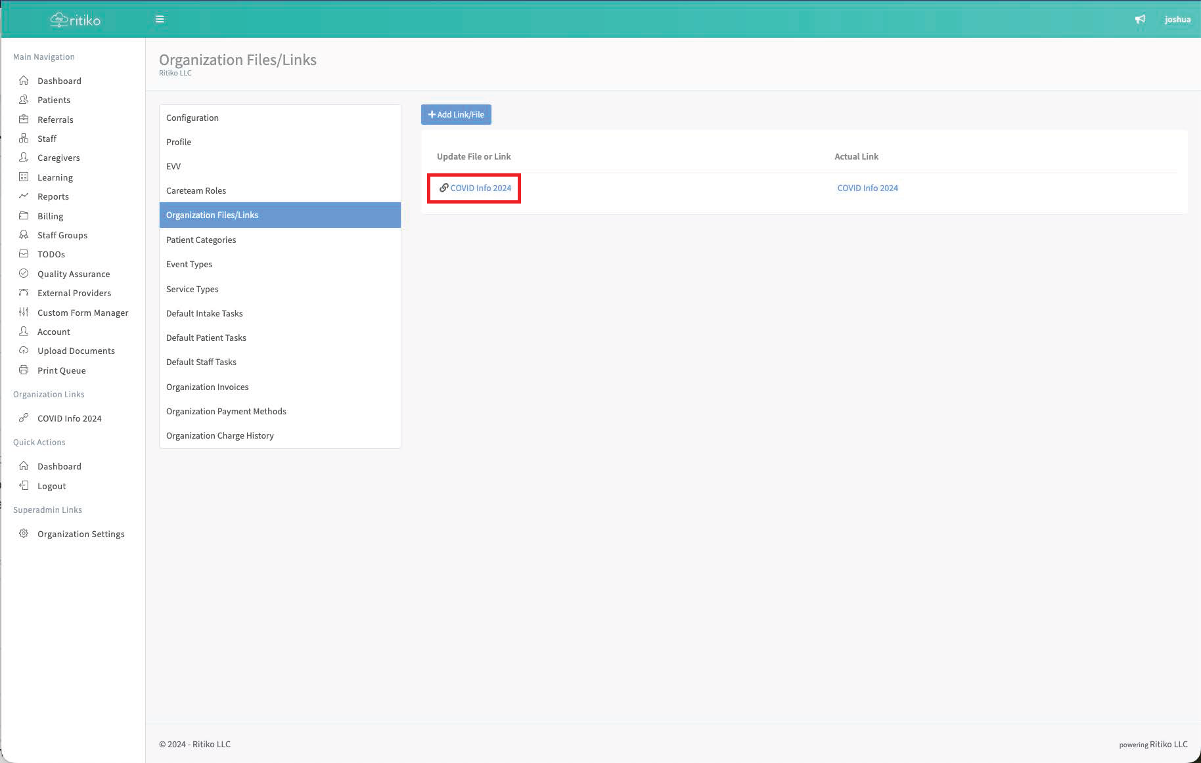Click the Billing icon in sidebar
The height and width of the screenshot is (763, 1201).
tap(24, 216)
